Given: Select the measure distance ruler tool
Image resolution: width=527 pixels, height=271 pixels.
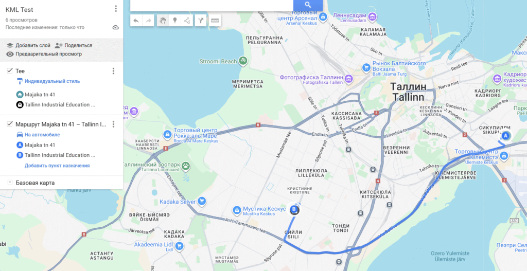Looking at the screenshot, I should coord(215,21).
